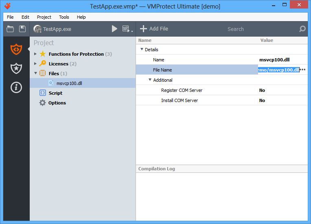Open the Options tree item

coord(57,103)
